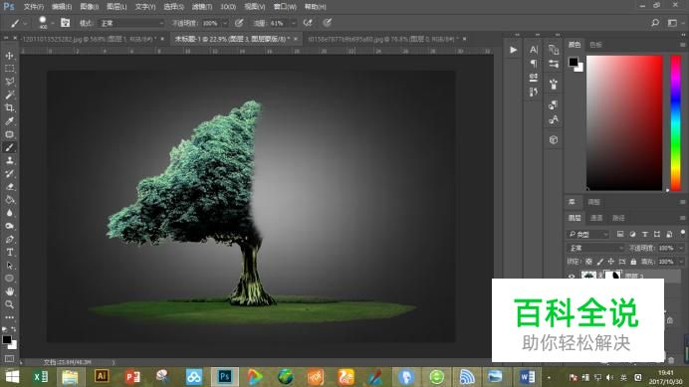Open the Paragraph panel icon
Screen dimensions: 689x387
coord(534,64)
